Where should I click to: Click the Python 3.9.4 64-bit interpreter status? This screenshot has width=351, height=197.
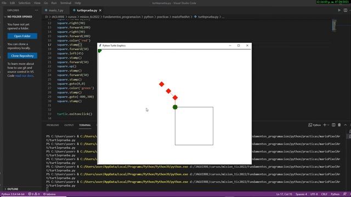13,194
